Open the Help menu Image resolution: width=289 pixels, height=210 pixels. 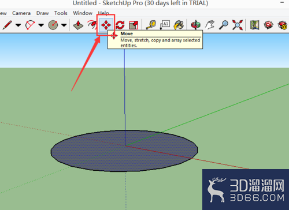click(103, 13)
